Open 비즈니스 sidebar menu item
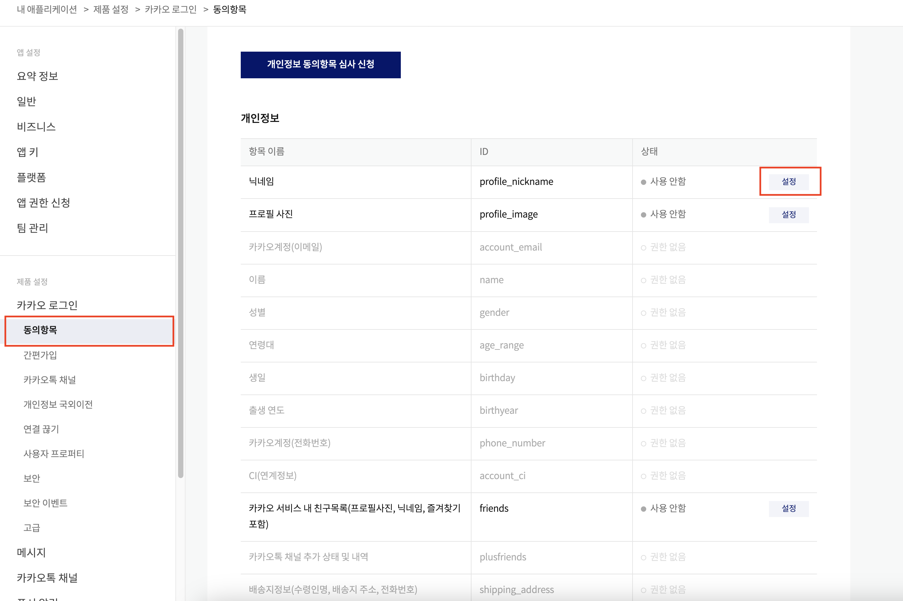 [36, 127]
